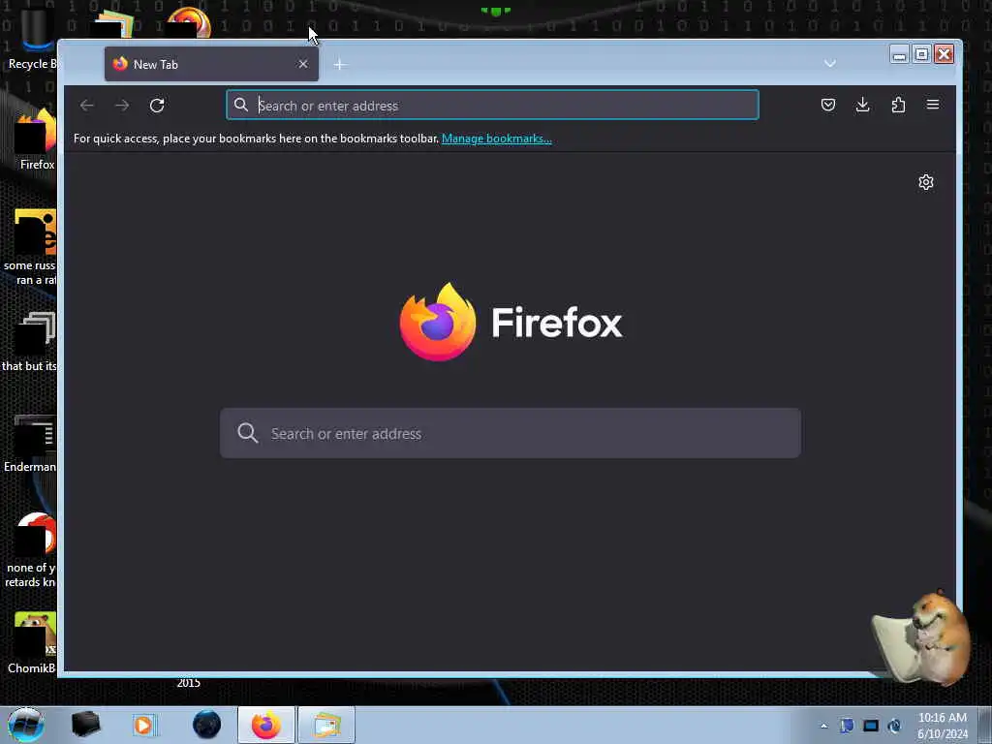Click magnifier icon in address bar
The image size is (992, 744).
(x=241, y=105)
